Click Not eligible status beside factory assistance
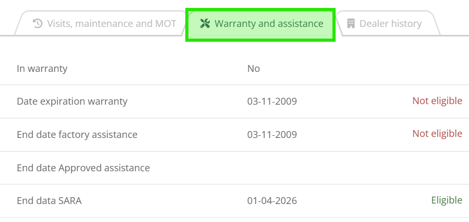Viewport: 469px width, 222px height. (437, 134)
